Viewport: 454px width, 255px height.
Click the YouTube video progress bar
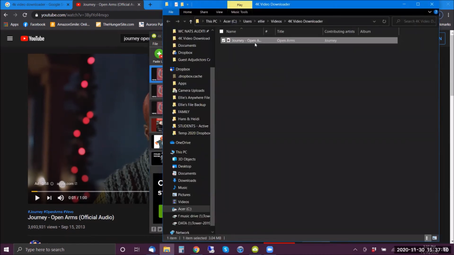click(90, 191)
